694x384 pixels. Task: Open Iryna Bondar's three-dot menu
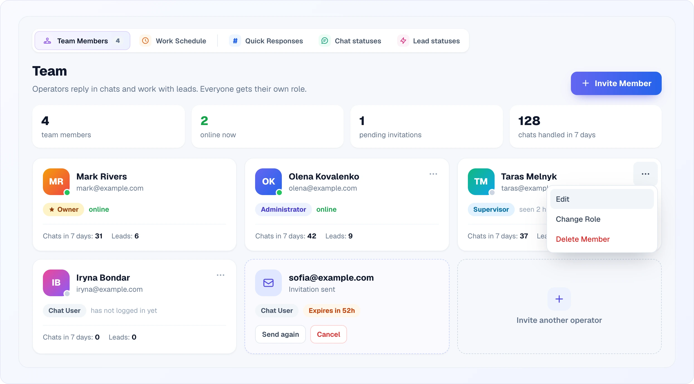[x=221, y=275]
